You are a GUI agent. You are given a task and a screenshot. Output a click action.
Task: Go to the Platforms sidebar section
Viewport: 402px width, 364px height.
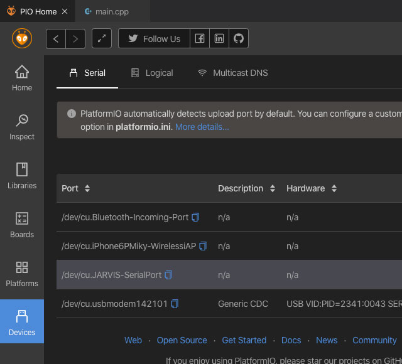[22, 274]
